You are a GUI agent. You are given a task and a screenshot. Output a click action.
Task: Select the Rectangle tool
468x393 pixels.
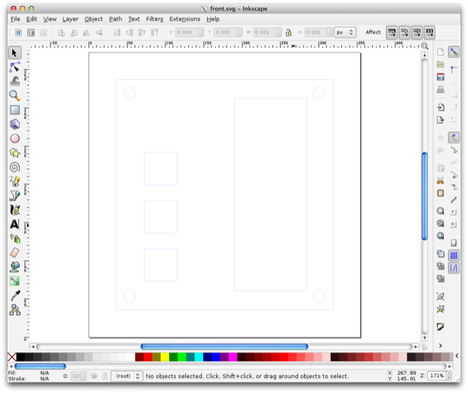pyautogui.click(x=14, y=110)
